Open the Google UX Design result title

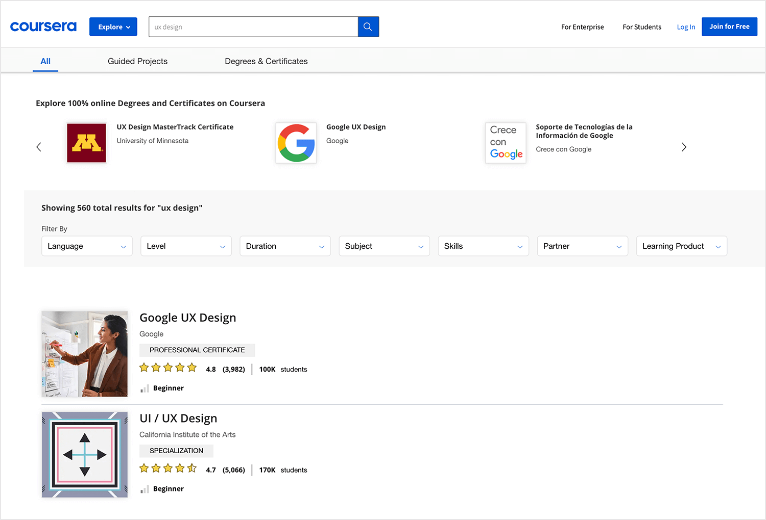coord(188,318)
